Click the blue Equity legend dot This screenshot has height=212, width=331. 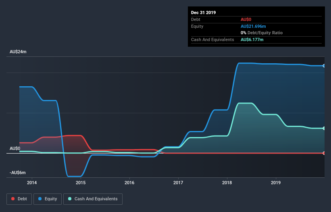point(40,199)
